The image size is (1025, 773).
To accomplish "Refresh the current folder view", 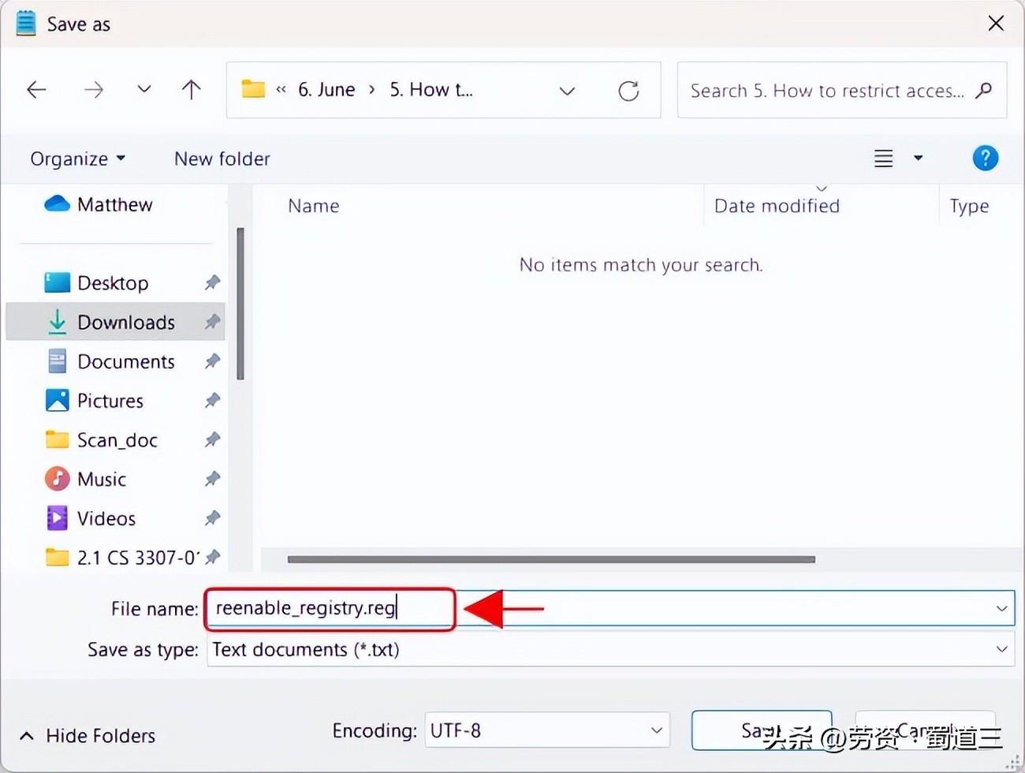I will pyautogui.click(x=628, y=91).
